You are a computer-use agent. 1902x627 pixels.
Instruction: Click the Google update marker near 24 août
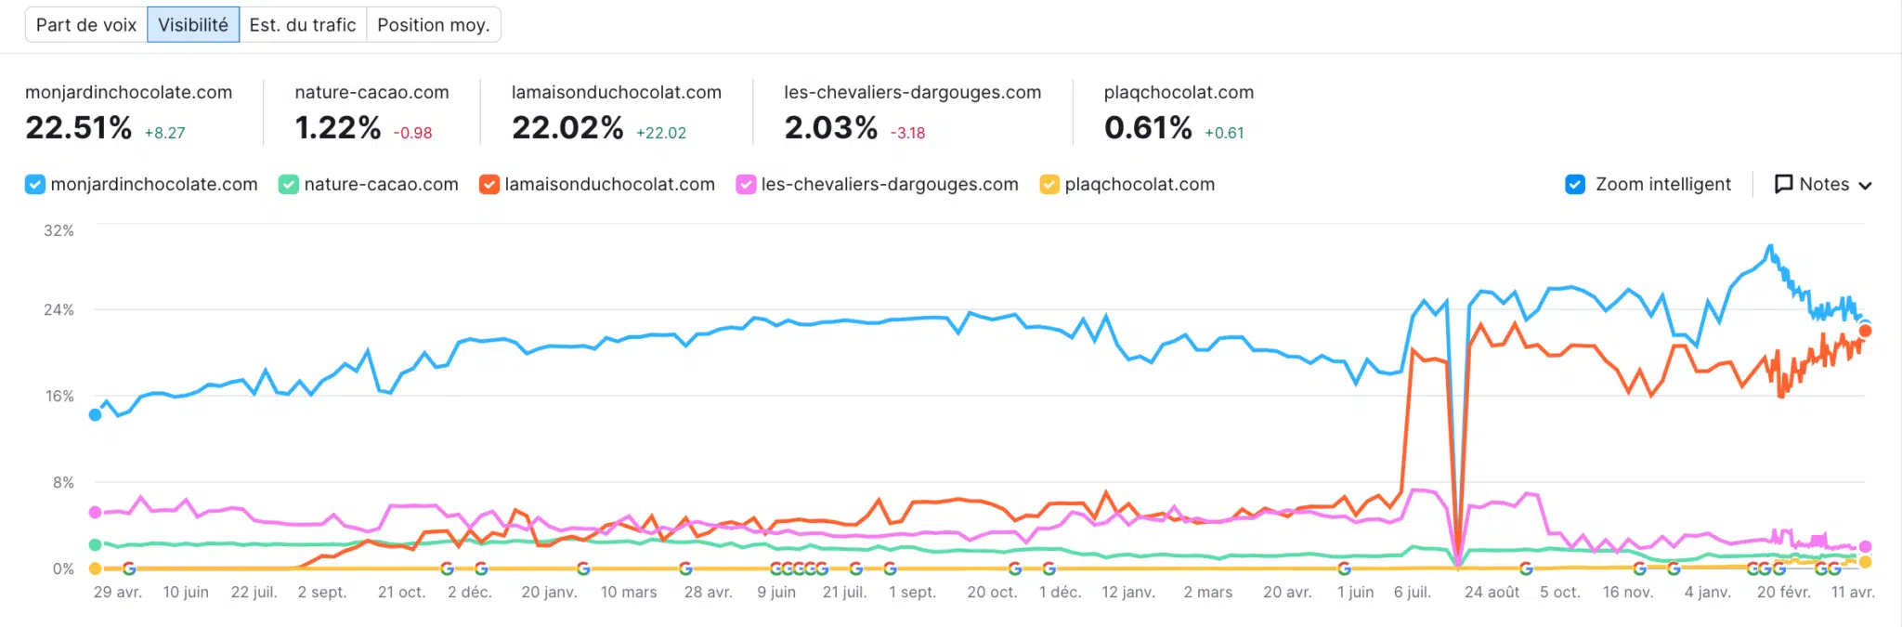(1526, 568)
